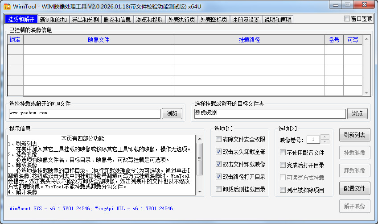Click 浏览 button beside the target folder field
The width and height of the screenshot is (378, 224).
tap(357, 114)
